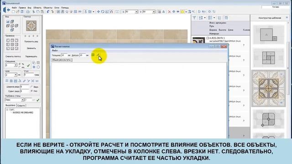Switch to the Скрыто tab

(x=21, y=105)
